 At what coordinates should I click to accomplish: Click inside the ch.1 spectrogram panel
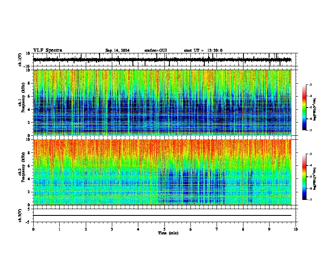click(162, 102)
